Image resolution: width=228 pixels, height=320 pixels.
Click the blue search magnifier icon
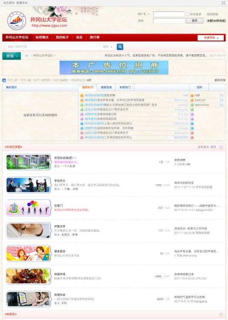pos(120,47)
